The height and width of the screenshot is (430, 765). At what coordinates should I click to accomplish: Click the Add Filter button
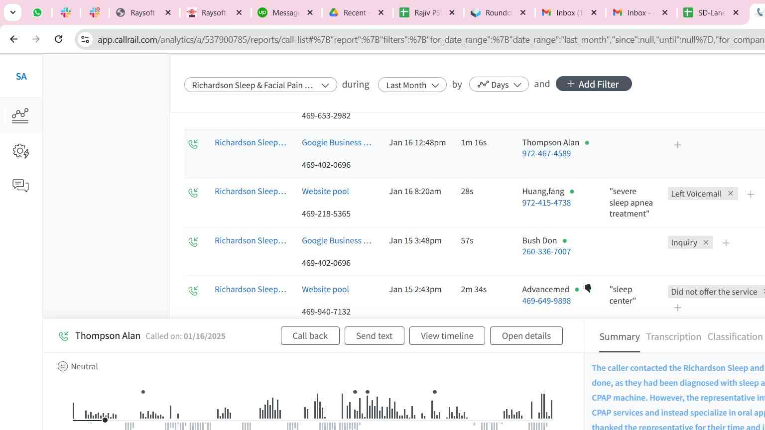click(x=594, y=84)
